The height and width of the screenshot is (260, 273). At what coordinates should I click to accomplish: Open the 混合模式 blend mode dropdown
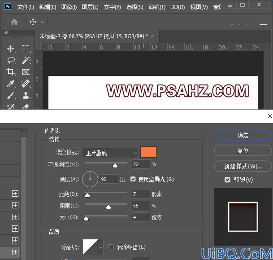tap(110, 153)
